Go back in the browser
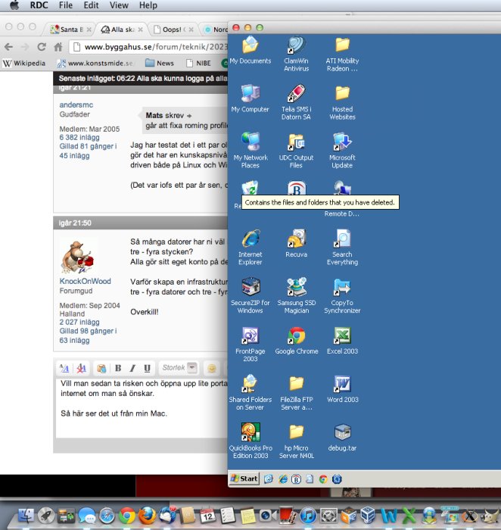This screenshot has width=501, height=530. click(9, 47)
